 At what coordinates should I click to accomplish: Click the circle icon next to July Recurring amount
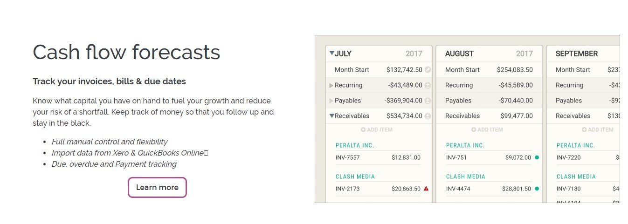coord(428,85)
